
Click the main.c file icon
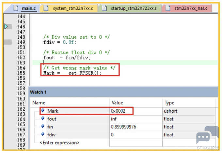click(16, 8)
